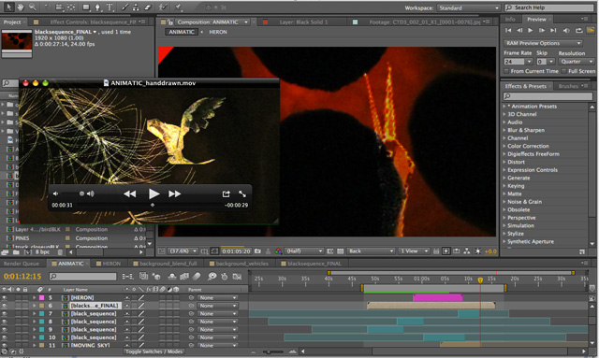The width and height of the screenshot is (599, 358).
Task: Click the motion blur enable icon in timeline
Action: point(197,276)
